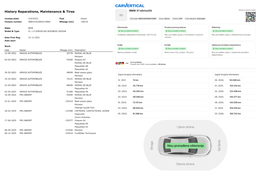257x171 pixels.
Task: Click the '+44' data sources count
Action: pyautogui.click(x=127, y=63)
